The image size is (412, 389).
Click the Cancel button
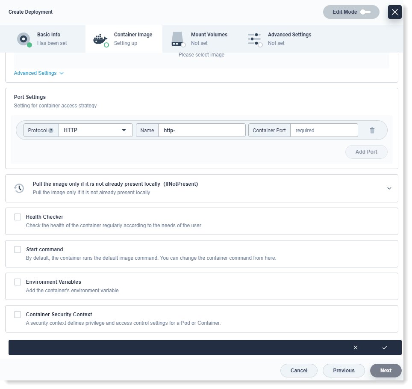point(299,370)
